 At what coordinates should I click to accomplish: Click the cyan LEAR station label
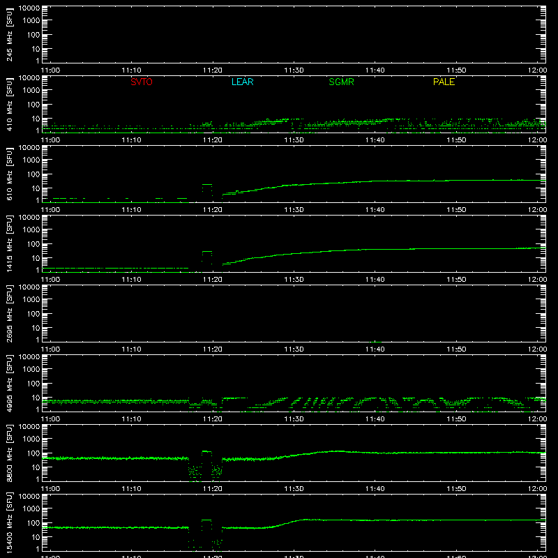click(242, 82)
